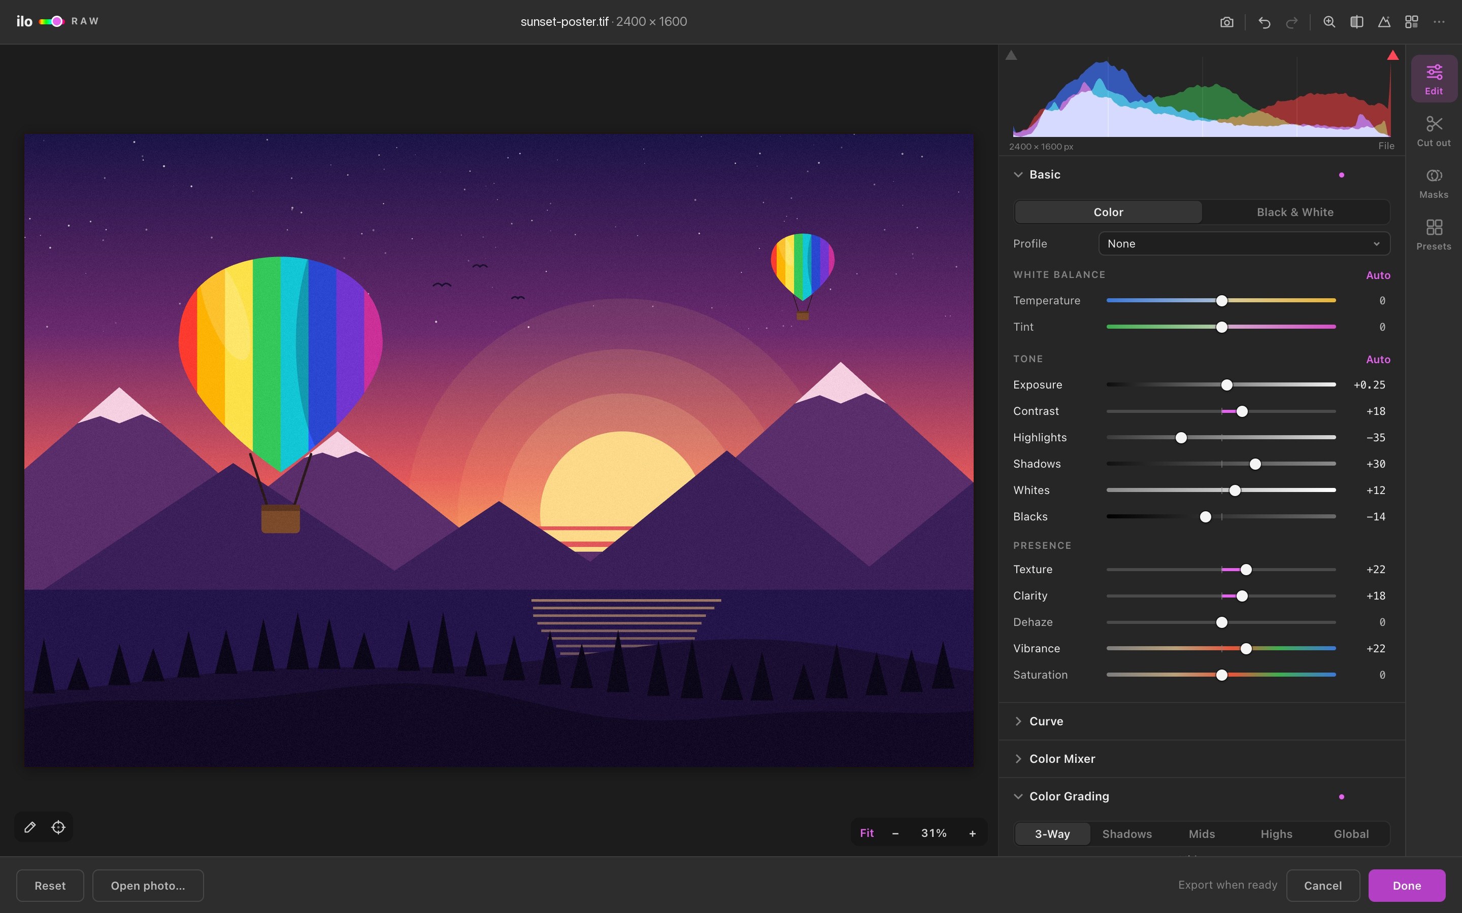Undo the last edit
This screenshot has width=1462, height=913.
[1264, 22]
